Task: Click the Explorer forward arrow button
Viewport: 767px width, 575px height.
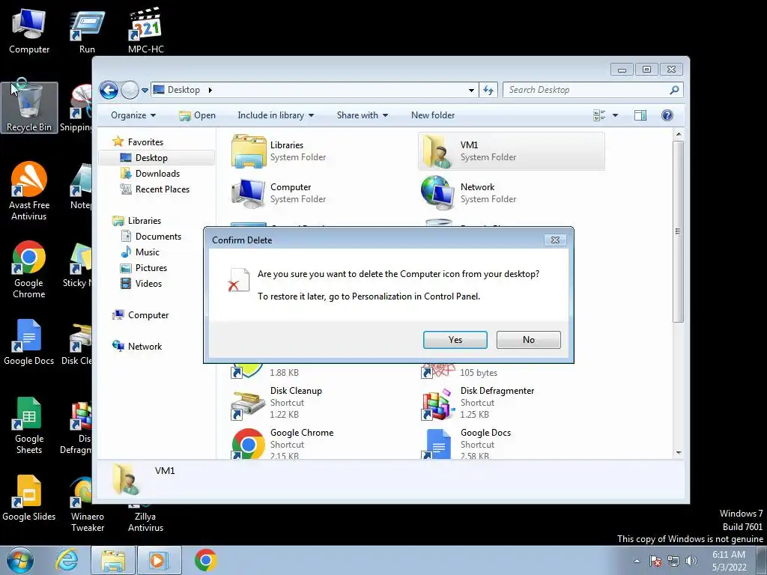Action: 130,90
